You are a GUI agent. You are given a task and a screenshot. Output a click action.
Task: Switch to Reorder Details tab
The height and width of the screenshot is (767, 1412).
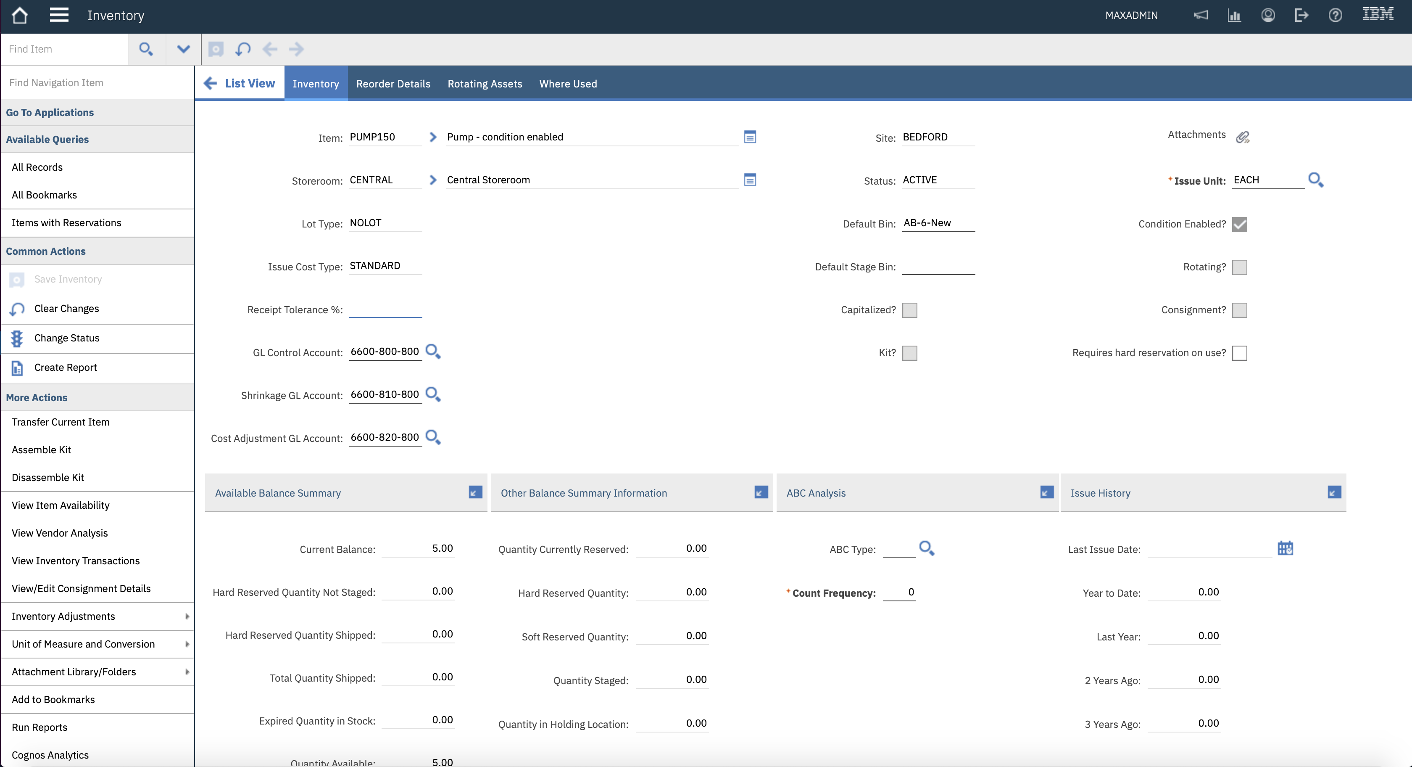(393, 84)
